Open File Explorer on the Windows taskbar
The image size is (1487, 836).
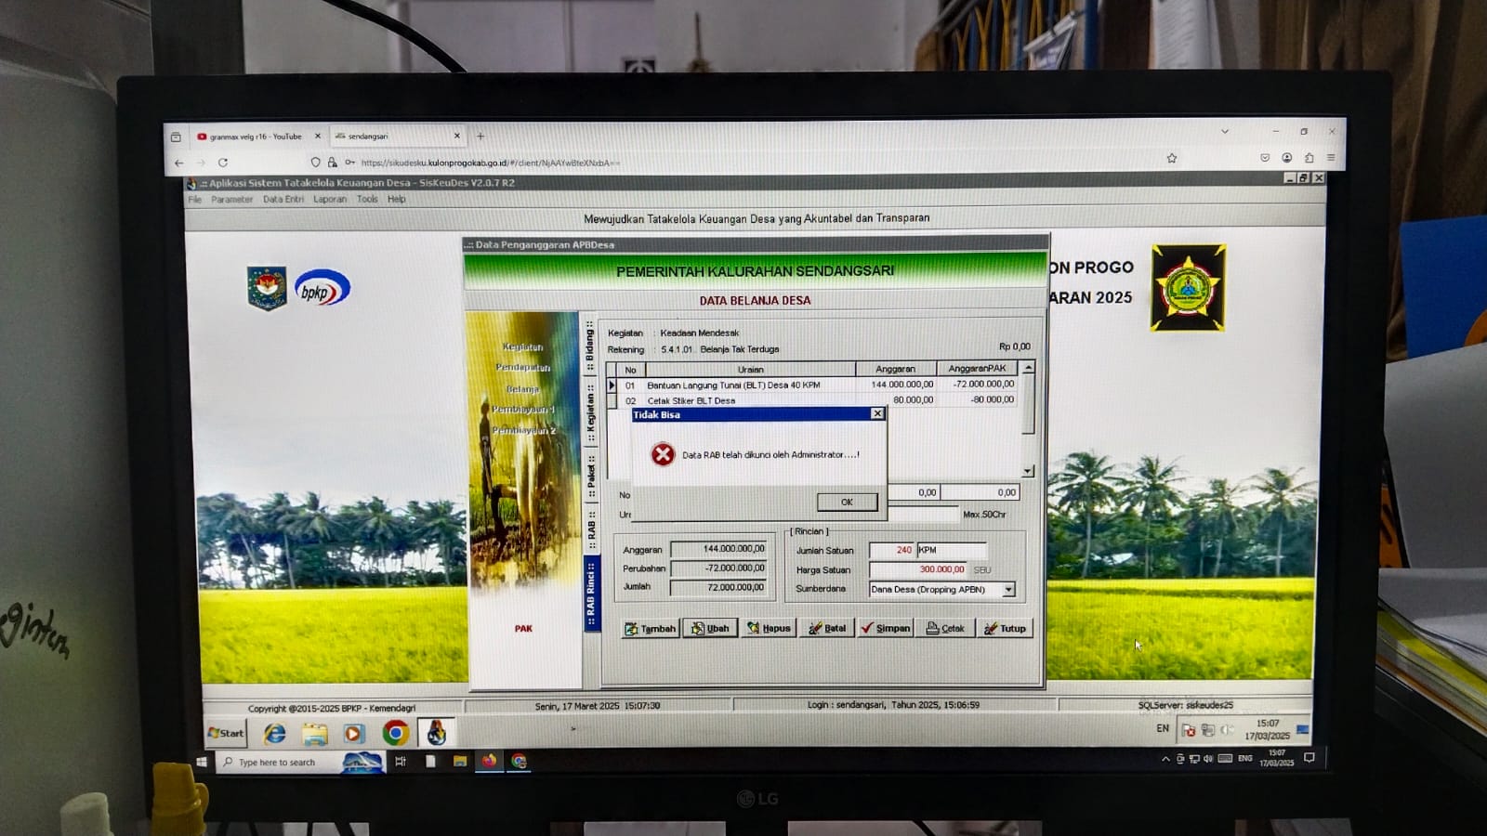(x=459, y=762)
